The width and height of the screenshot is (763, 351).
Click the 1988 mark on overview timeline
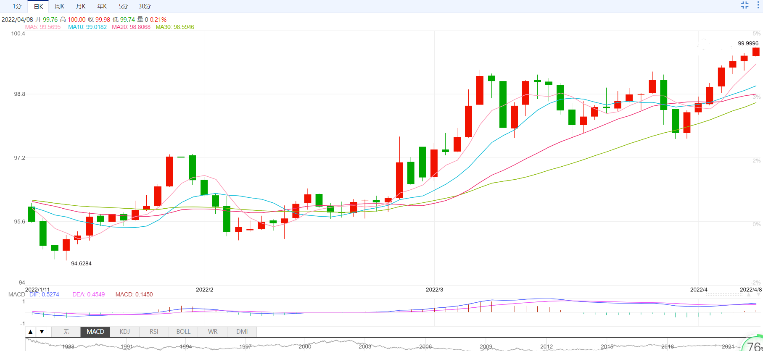click(x=68, y=347)
